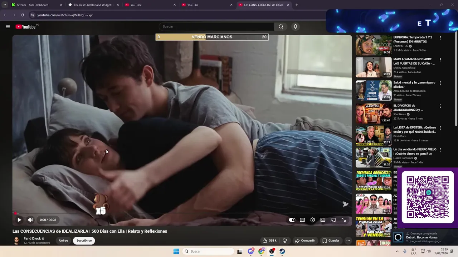Save video with Guardar button
This screenshot has height=257, width=458.
point(331,241)
